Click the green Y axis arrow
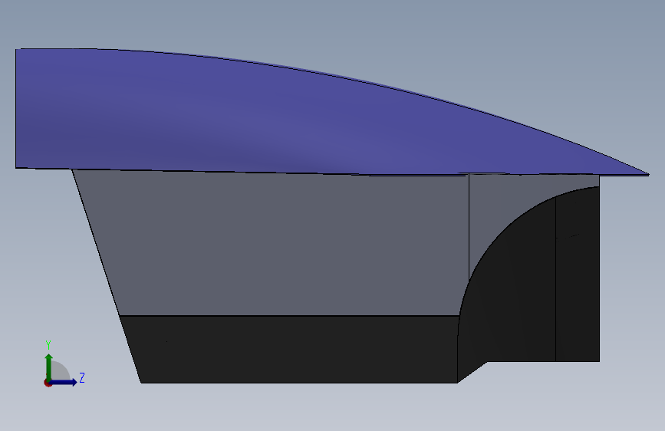 click(x=49, y=367)
